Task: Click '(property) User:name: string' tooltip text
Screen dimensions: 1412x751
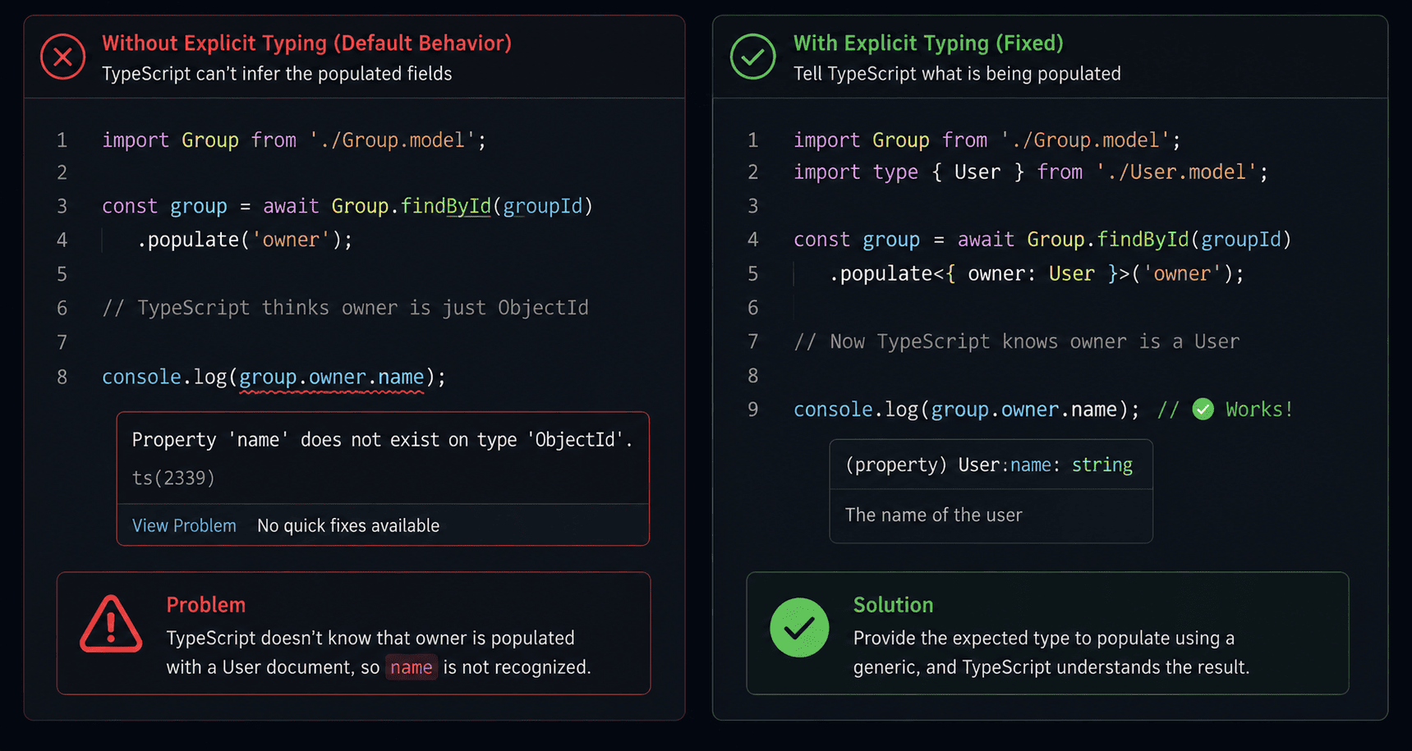Action: coord(989,465)
